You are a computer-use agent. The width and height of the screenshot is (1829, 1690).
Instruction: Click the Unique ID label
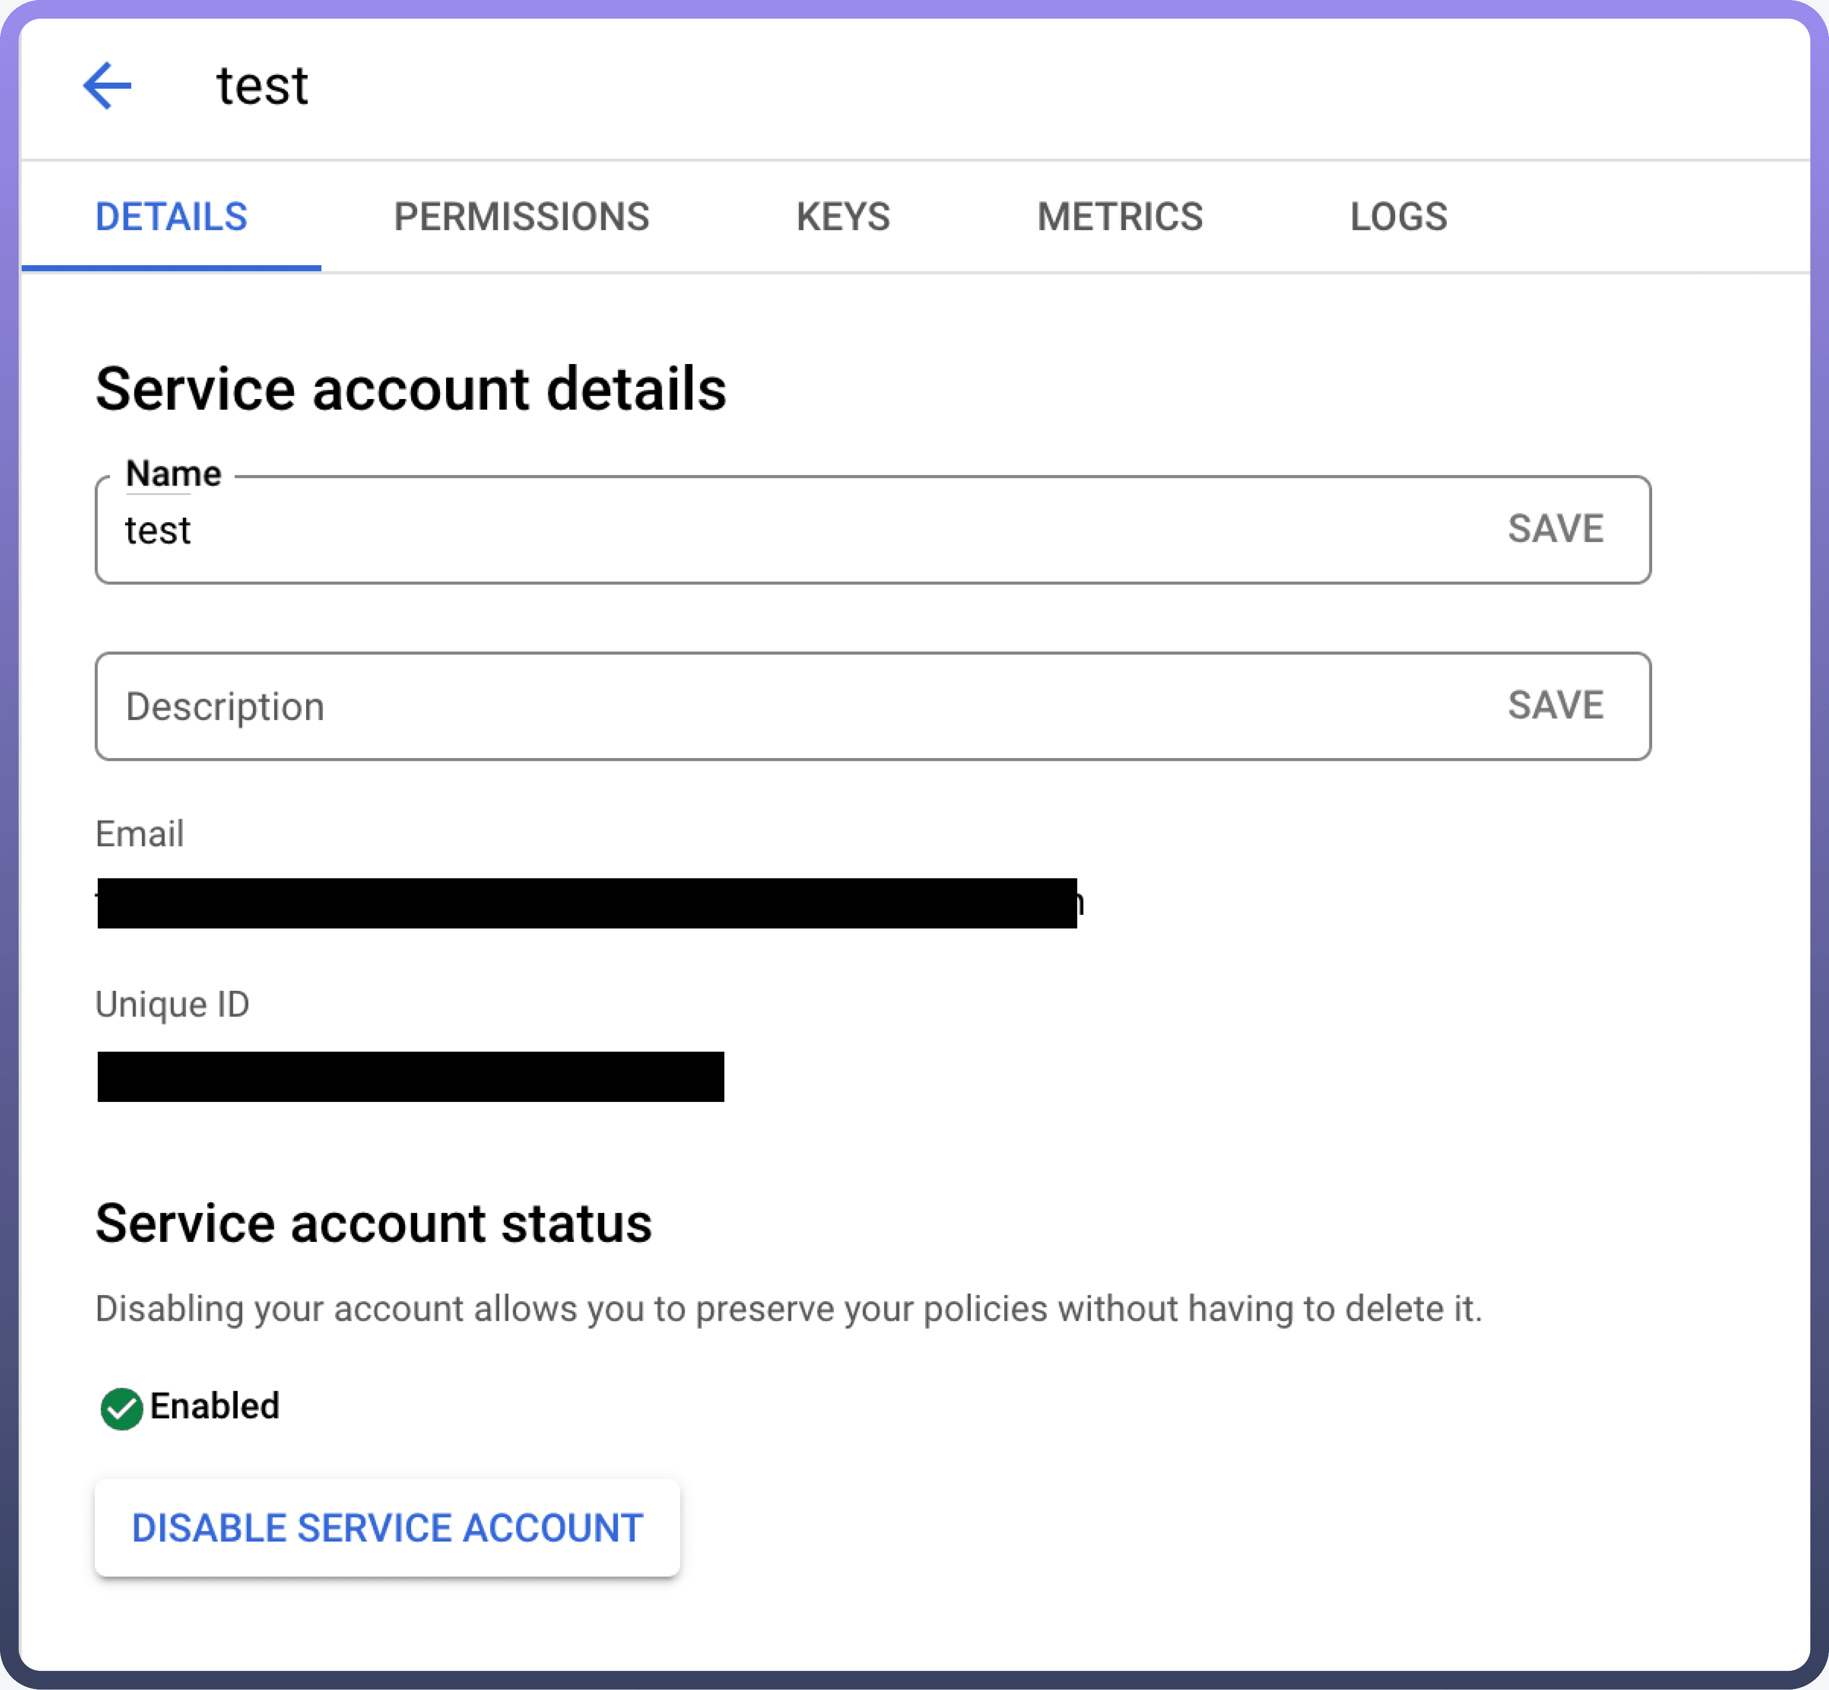pos(172,1005)
